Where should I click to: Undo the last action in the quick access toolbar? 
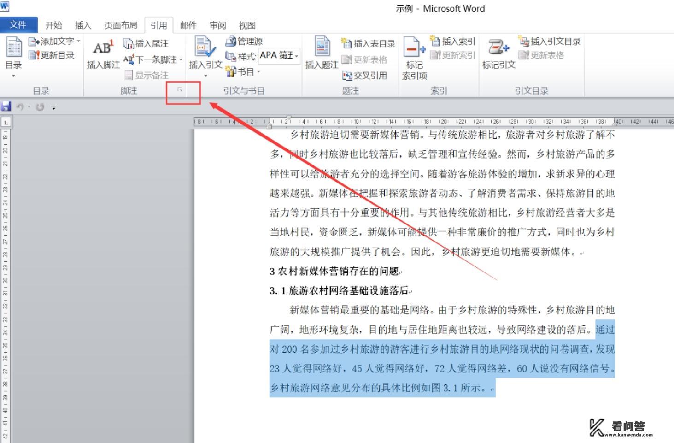[20, 107]
